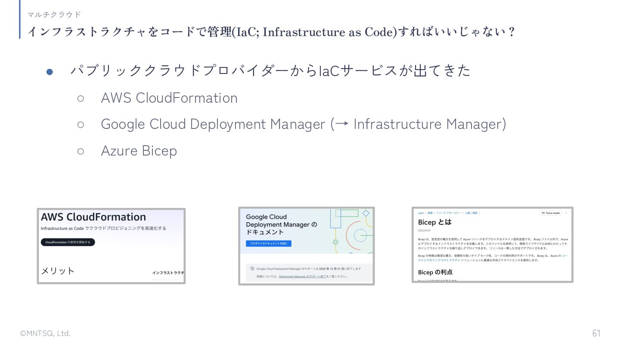Open the Deployment Manager のサポート終了 link

click(303, 276)
